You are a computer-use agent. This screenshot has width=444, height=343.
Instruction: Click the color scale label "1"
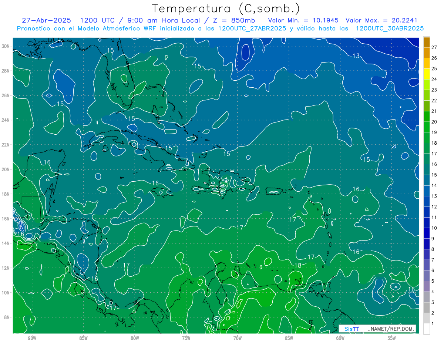click(433, 324)
